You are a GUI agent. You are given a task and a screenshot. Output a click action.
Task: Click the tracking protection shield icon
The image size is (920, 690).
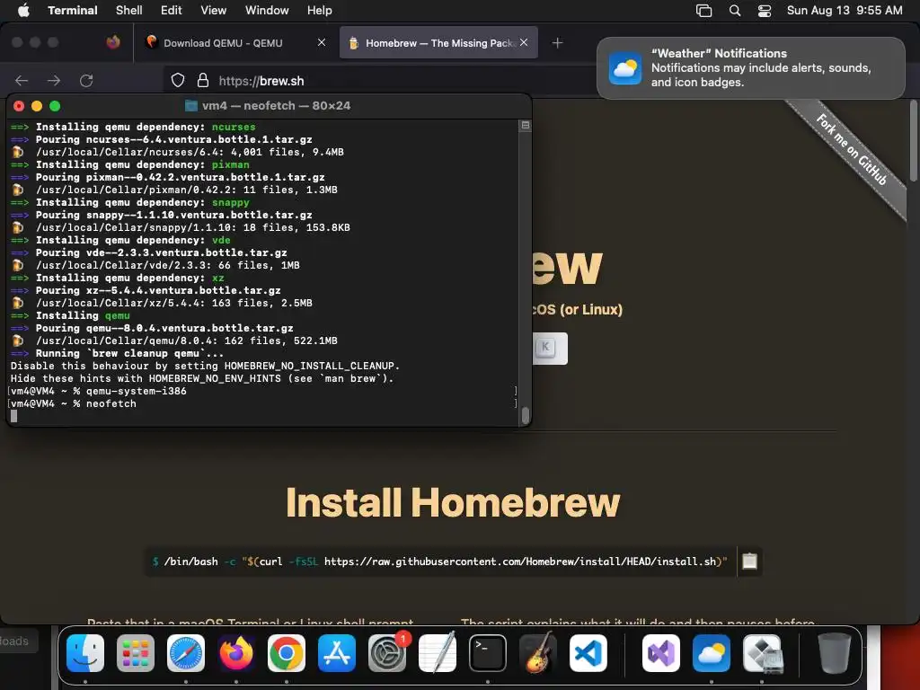[178, 80]
